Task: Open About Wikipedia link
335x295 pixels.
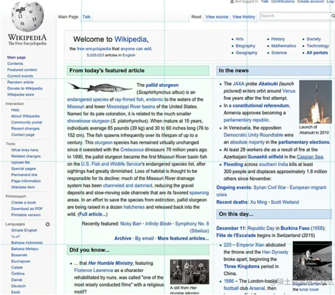Action: click(25, 116)
